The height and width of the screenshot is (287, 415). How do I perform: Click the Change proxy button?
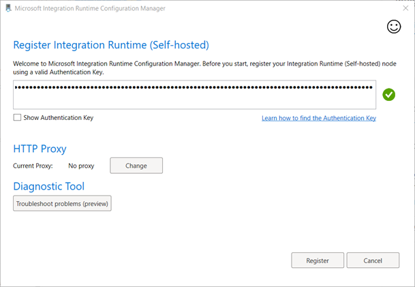136,166
